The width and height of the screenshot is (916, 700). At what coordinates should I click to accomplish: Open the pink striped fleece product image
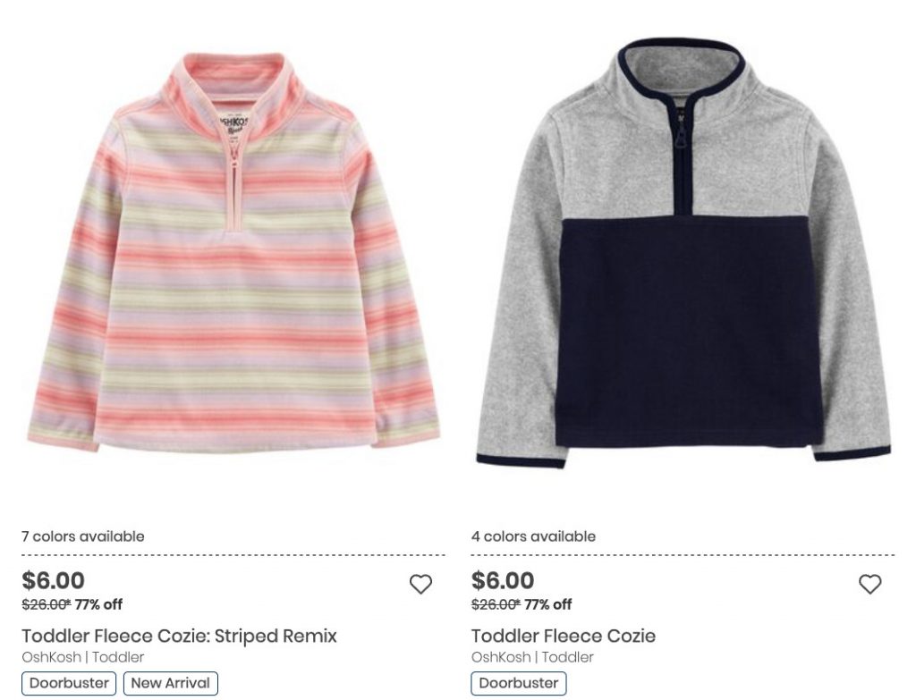click(x=233, y=252)
